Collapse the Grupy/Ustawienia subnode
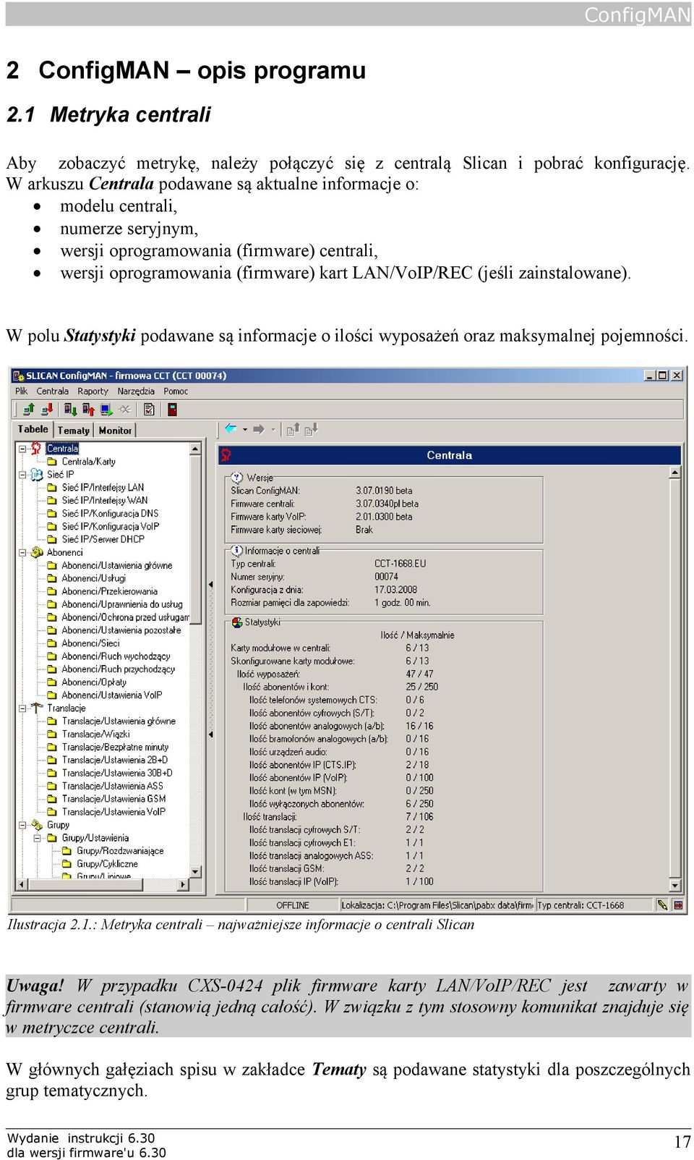The width and height of the screenshot is (694, 1160). [37, 838]
